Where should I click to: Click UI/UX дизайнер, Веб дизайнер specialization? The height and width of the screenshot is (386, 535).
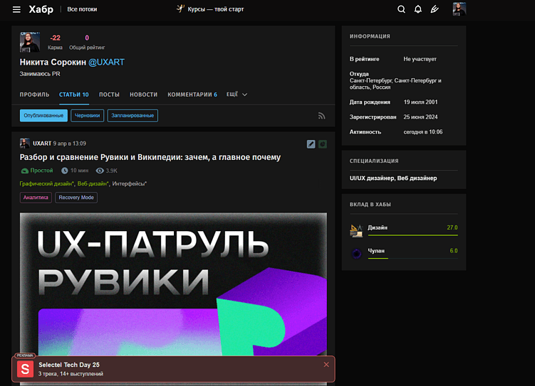[393, 178]
